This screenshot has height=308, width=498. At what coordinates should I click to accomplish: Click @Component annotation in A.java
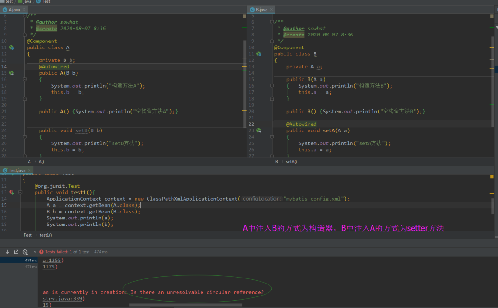42,41
